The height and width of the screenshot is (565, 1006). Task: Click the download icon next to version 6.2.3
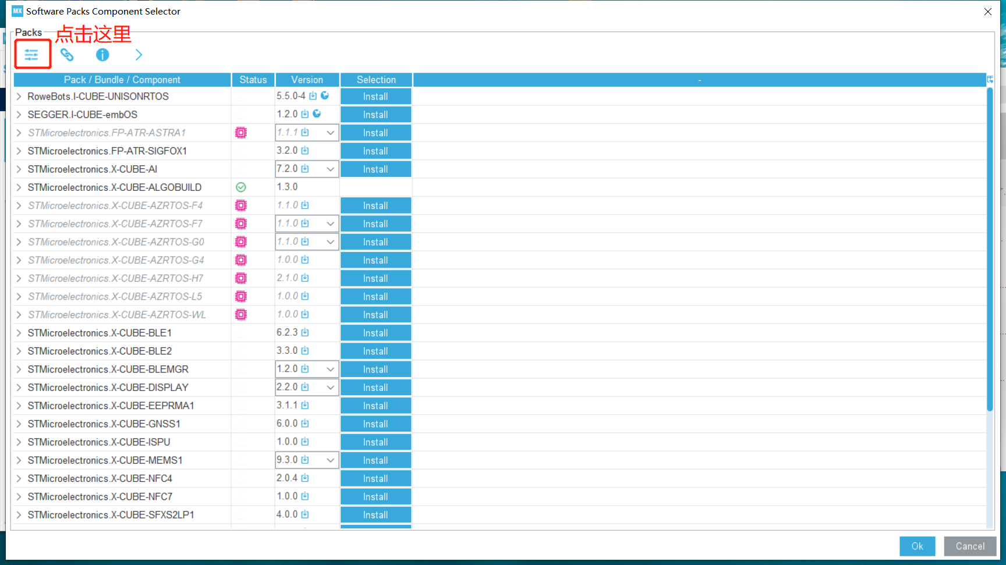pos(305,332)
